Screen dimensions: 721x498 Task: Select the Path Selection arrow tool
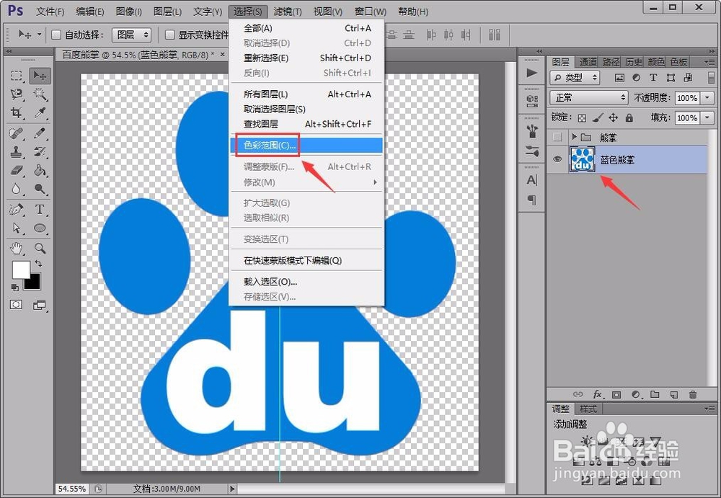click(x=17, y=228)
